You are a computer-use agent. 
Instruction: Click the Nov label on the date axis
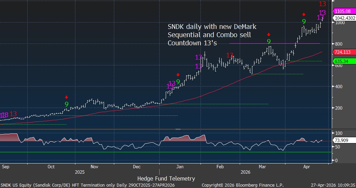94,167
